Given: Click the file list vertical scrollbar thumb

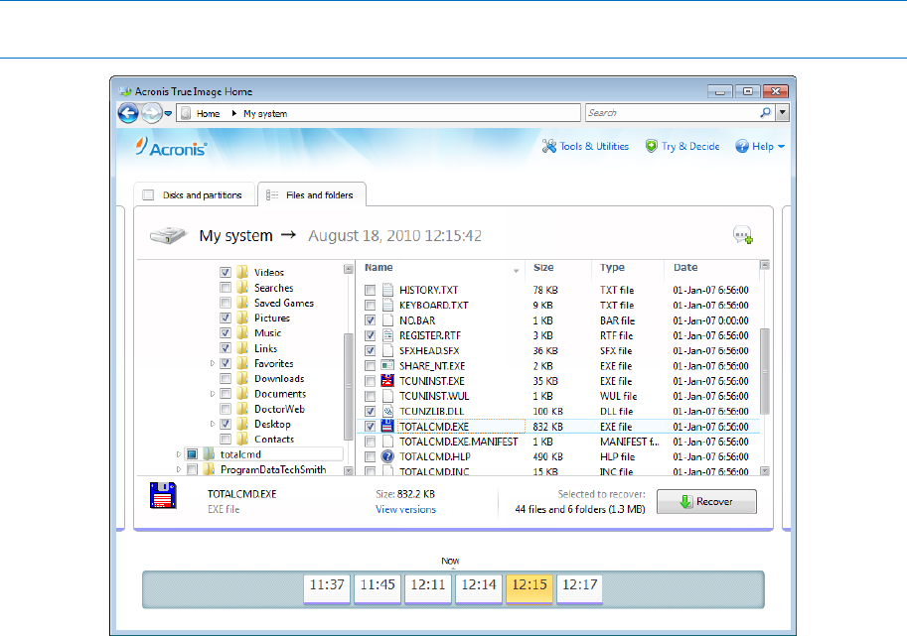Looking at the screenshot, I should pos(765,371).
